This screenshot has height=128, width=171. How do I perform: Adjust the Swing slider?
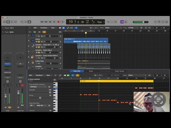40,98
